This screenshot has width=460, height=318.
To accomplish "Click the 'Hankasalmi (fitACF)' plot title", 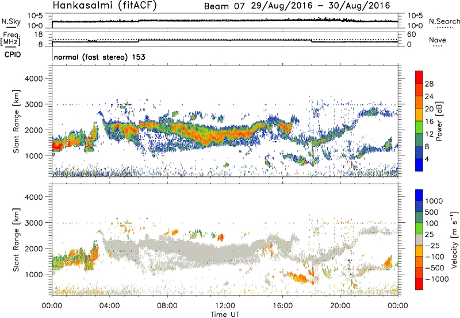I will [105, 6].
